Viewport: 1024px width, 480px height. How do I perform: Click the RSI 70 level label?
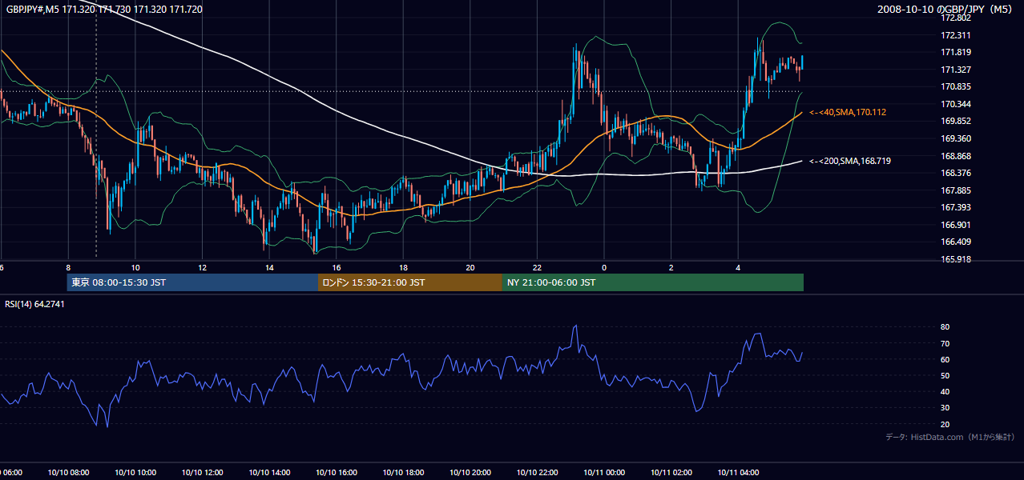(945, 343)
